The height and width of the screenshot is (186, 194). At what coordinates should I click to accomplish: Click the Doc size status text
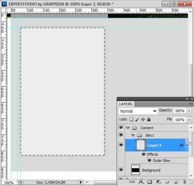tap(51, 182)
